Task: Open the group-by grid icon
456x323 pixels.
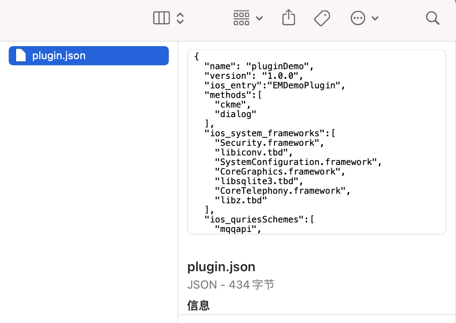Action: coord(241,18)
